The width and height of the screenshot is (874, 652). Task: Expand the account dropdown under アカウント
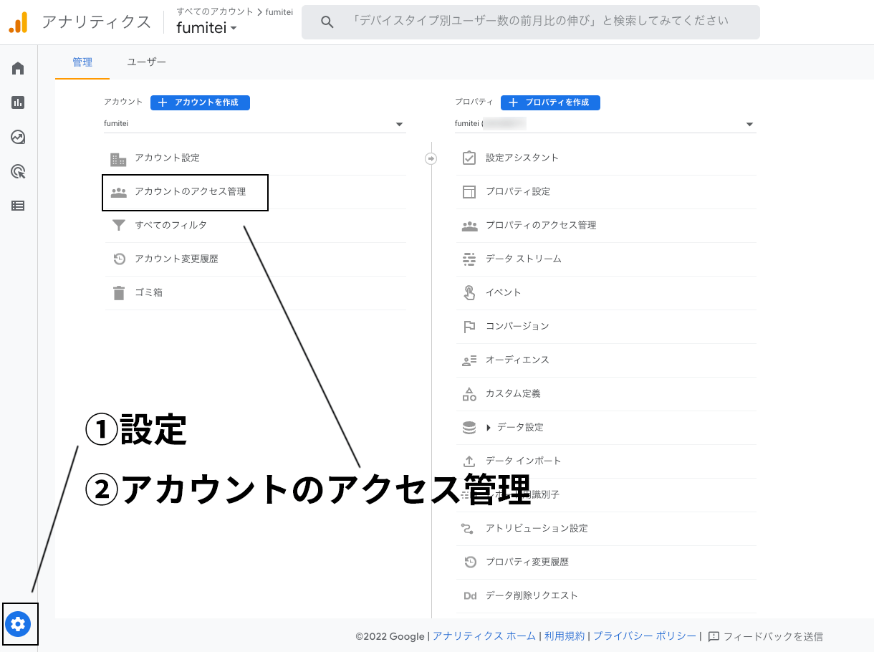(x=399, y=124)
